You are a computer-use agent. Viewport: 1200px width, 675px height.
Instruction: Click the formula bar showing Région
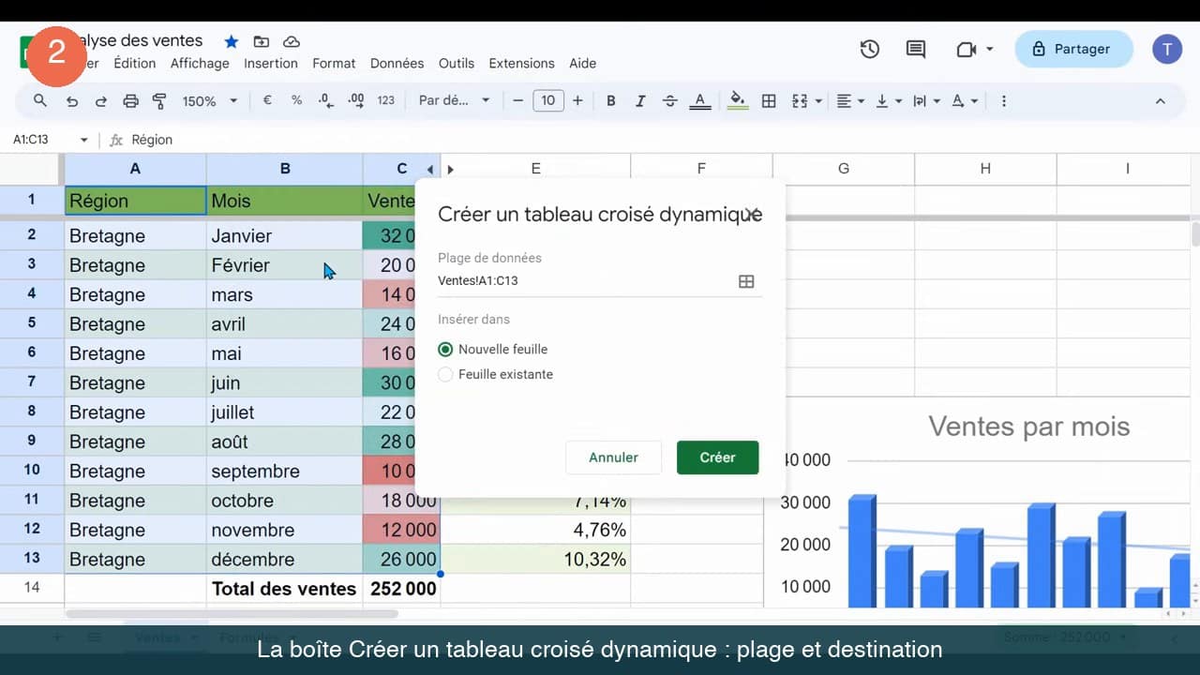pyautogui.click(x=656, y=140)
